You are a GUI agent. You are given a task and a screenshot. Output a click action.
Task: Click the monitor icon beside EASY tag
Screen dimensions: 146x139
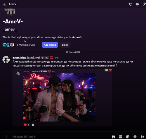click(x=49, y=71)
